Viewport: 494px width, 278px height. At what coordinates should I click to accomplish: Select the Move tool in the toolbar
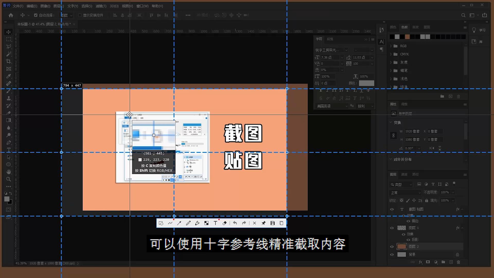(x=8, y=32)
